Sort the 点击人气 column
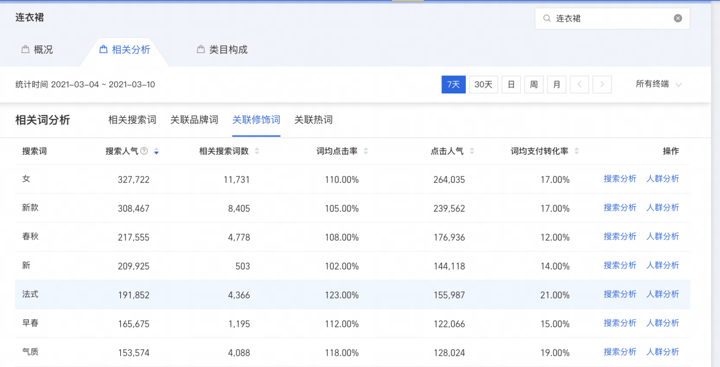This screenshot has height=367, width=720. (x=472, y=151)
